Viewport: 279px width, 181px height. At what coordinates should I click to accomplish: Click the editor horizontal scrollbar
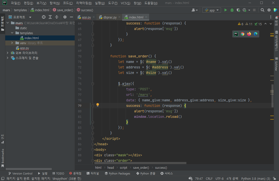140,163
